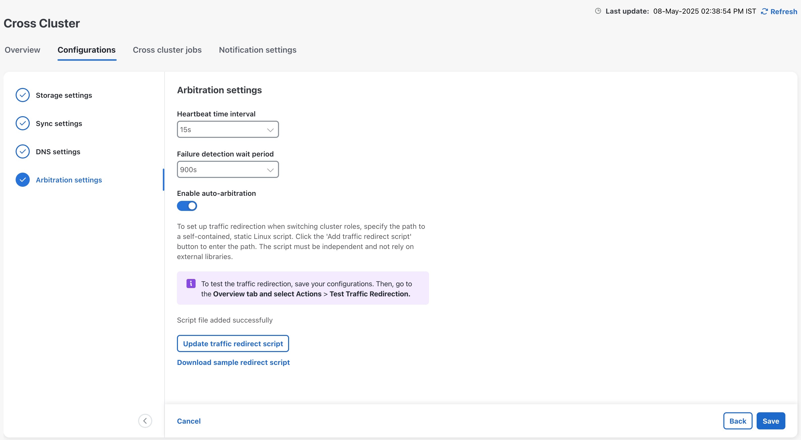Save the arbitration settings

(x=771, y=421)
